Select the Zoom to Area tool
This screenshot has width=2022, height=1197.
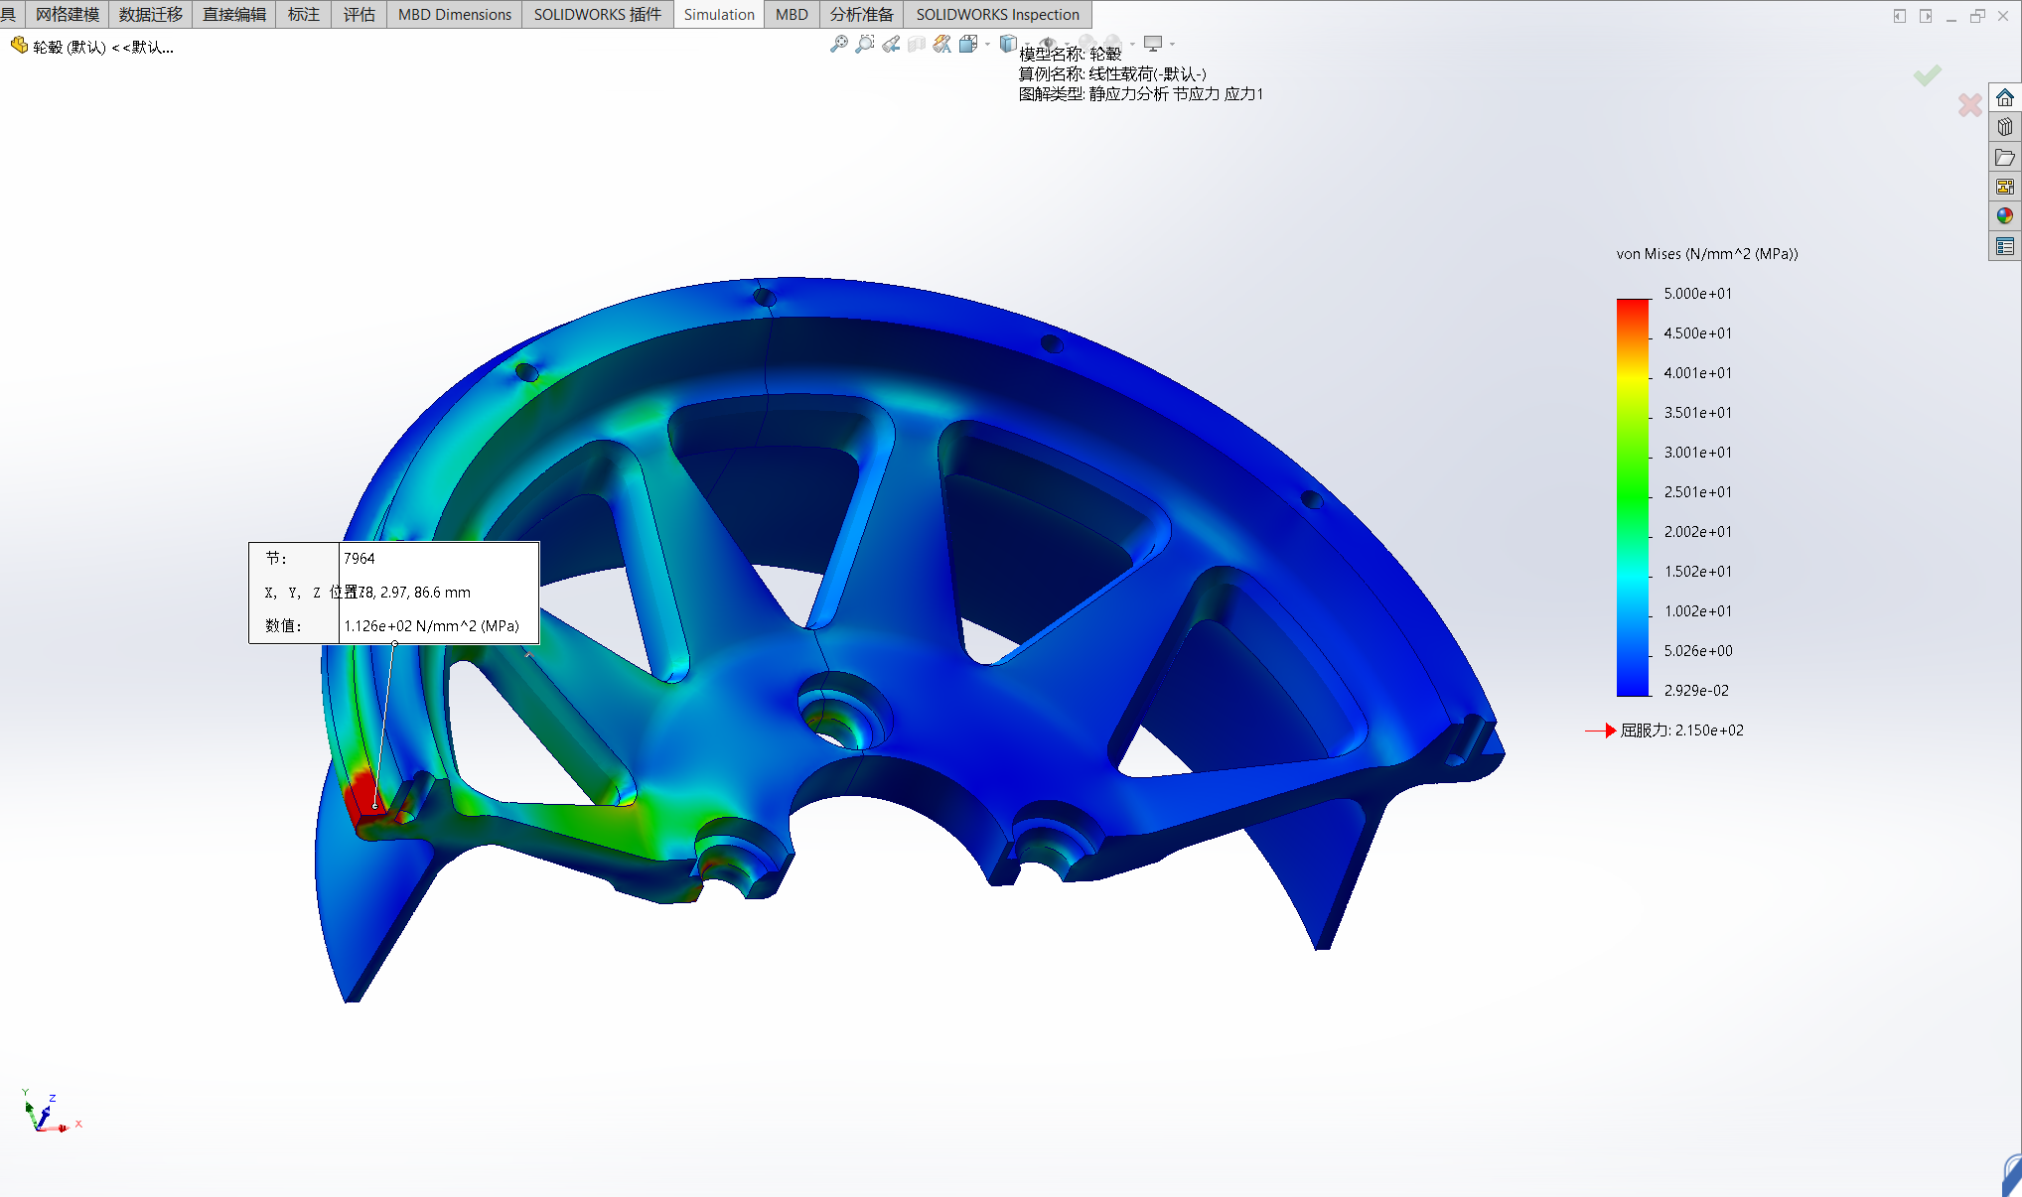point(865,44)
